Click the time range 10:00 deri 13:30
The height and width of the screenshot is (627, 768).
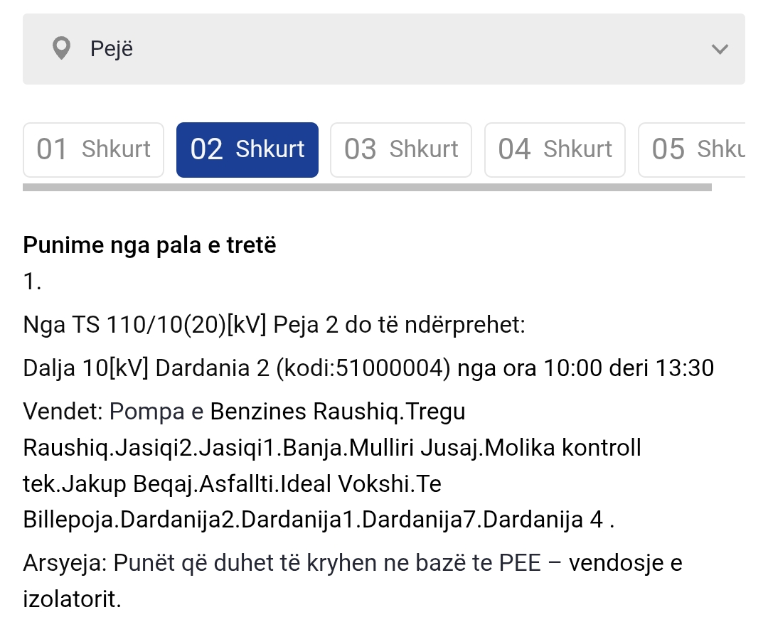pyautogui.click(x=629, y=368)
